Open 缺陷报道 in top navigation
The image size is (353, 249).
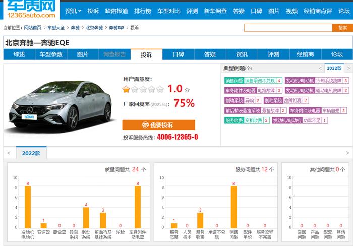coord(116,11)
